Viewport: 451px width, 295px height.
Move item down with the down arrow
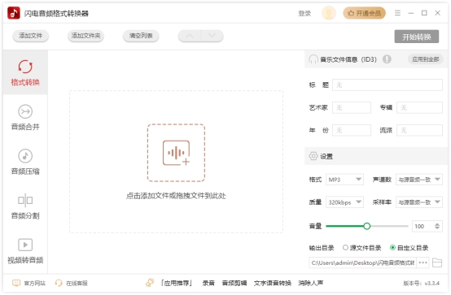212,36
